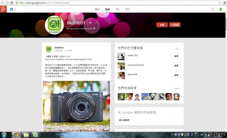
Task: Click the +1,862 button
Action: pyautogui.click(x=175, y=25)
